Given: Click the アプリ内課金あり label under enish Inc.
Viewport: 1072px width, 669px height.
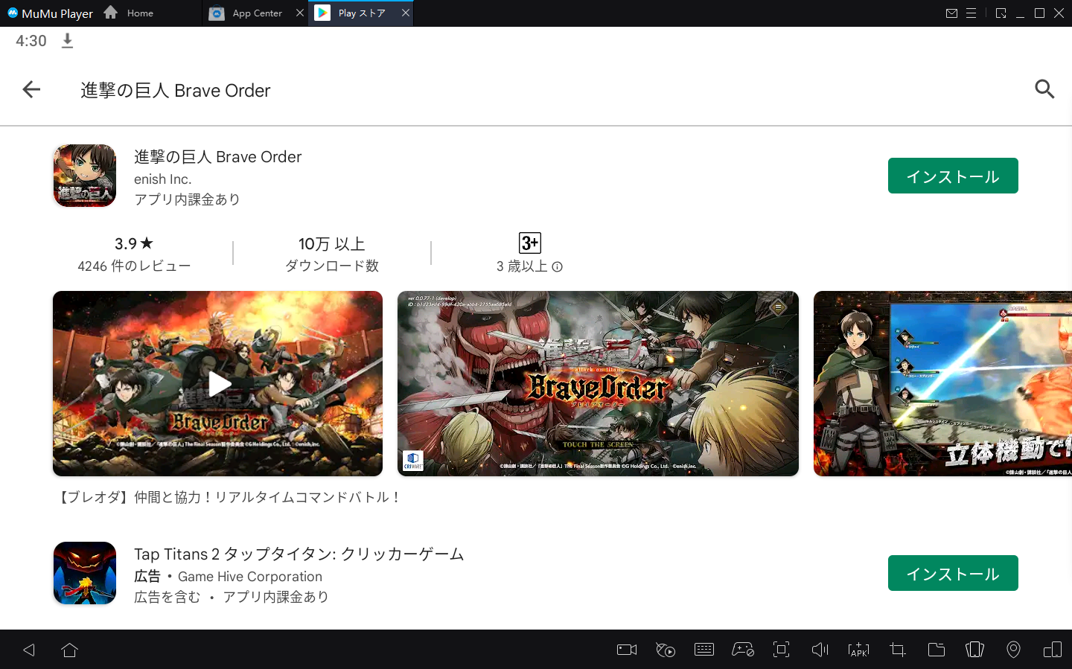Looking at the screenshot, I should 187,199.
